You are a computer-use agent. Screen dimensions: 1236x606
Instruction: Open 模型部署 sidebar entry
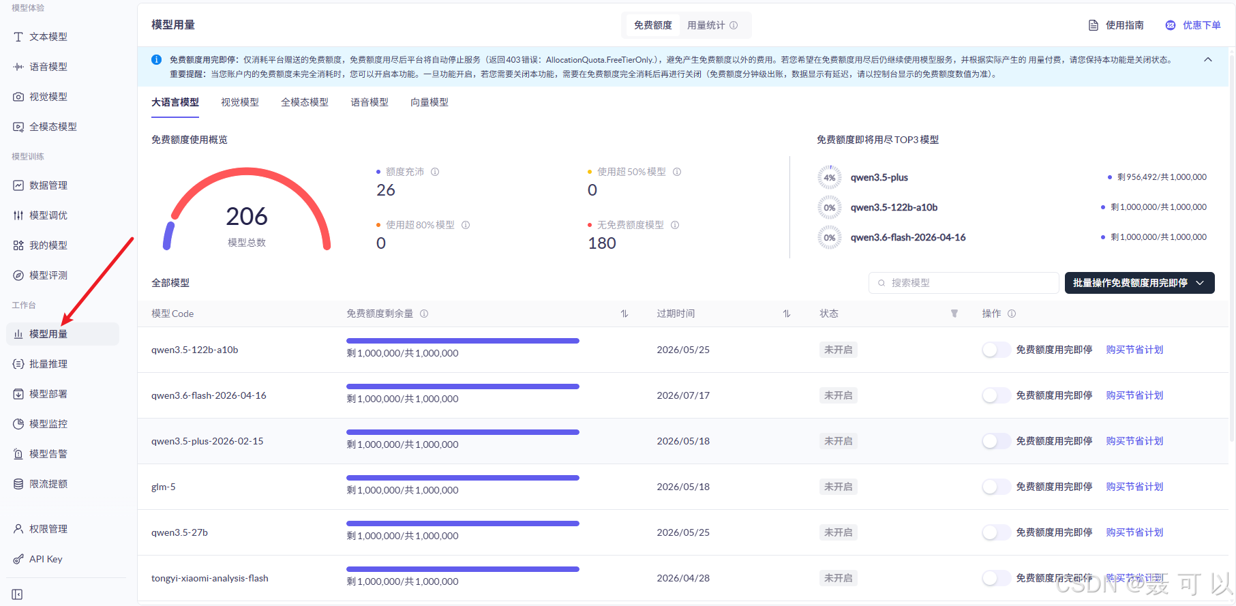(x=48, y=394)
